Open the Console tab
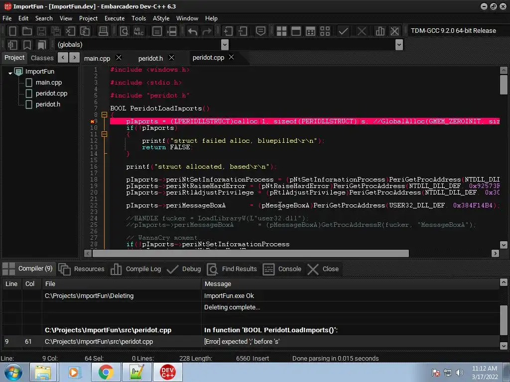 point(282,269)
